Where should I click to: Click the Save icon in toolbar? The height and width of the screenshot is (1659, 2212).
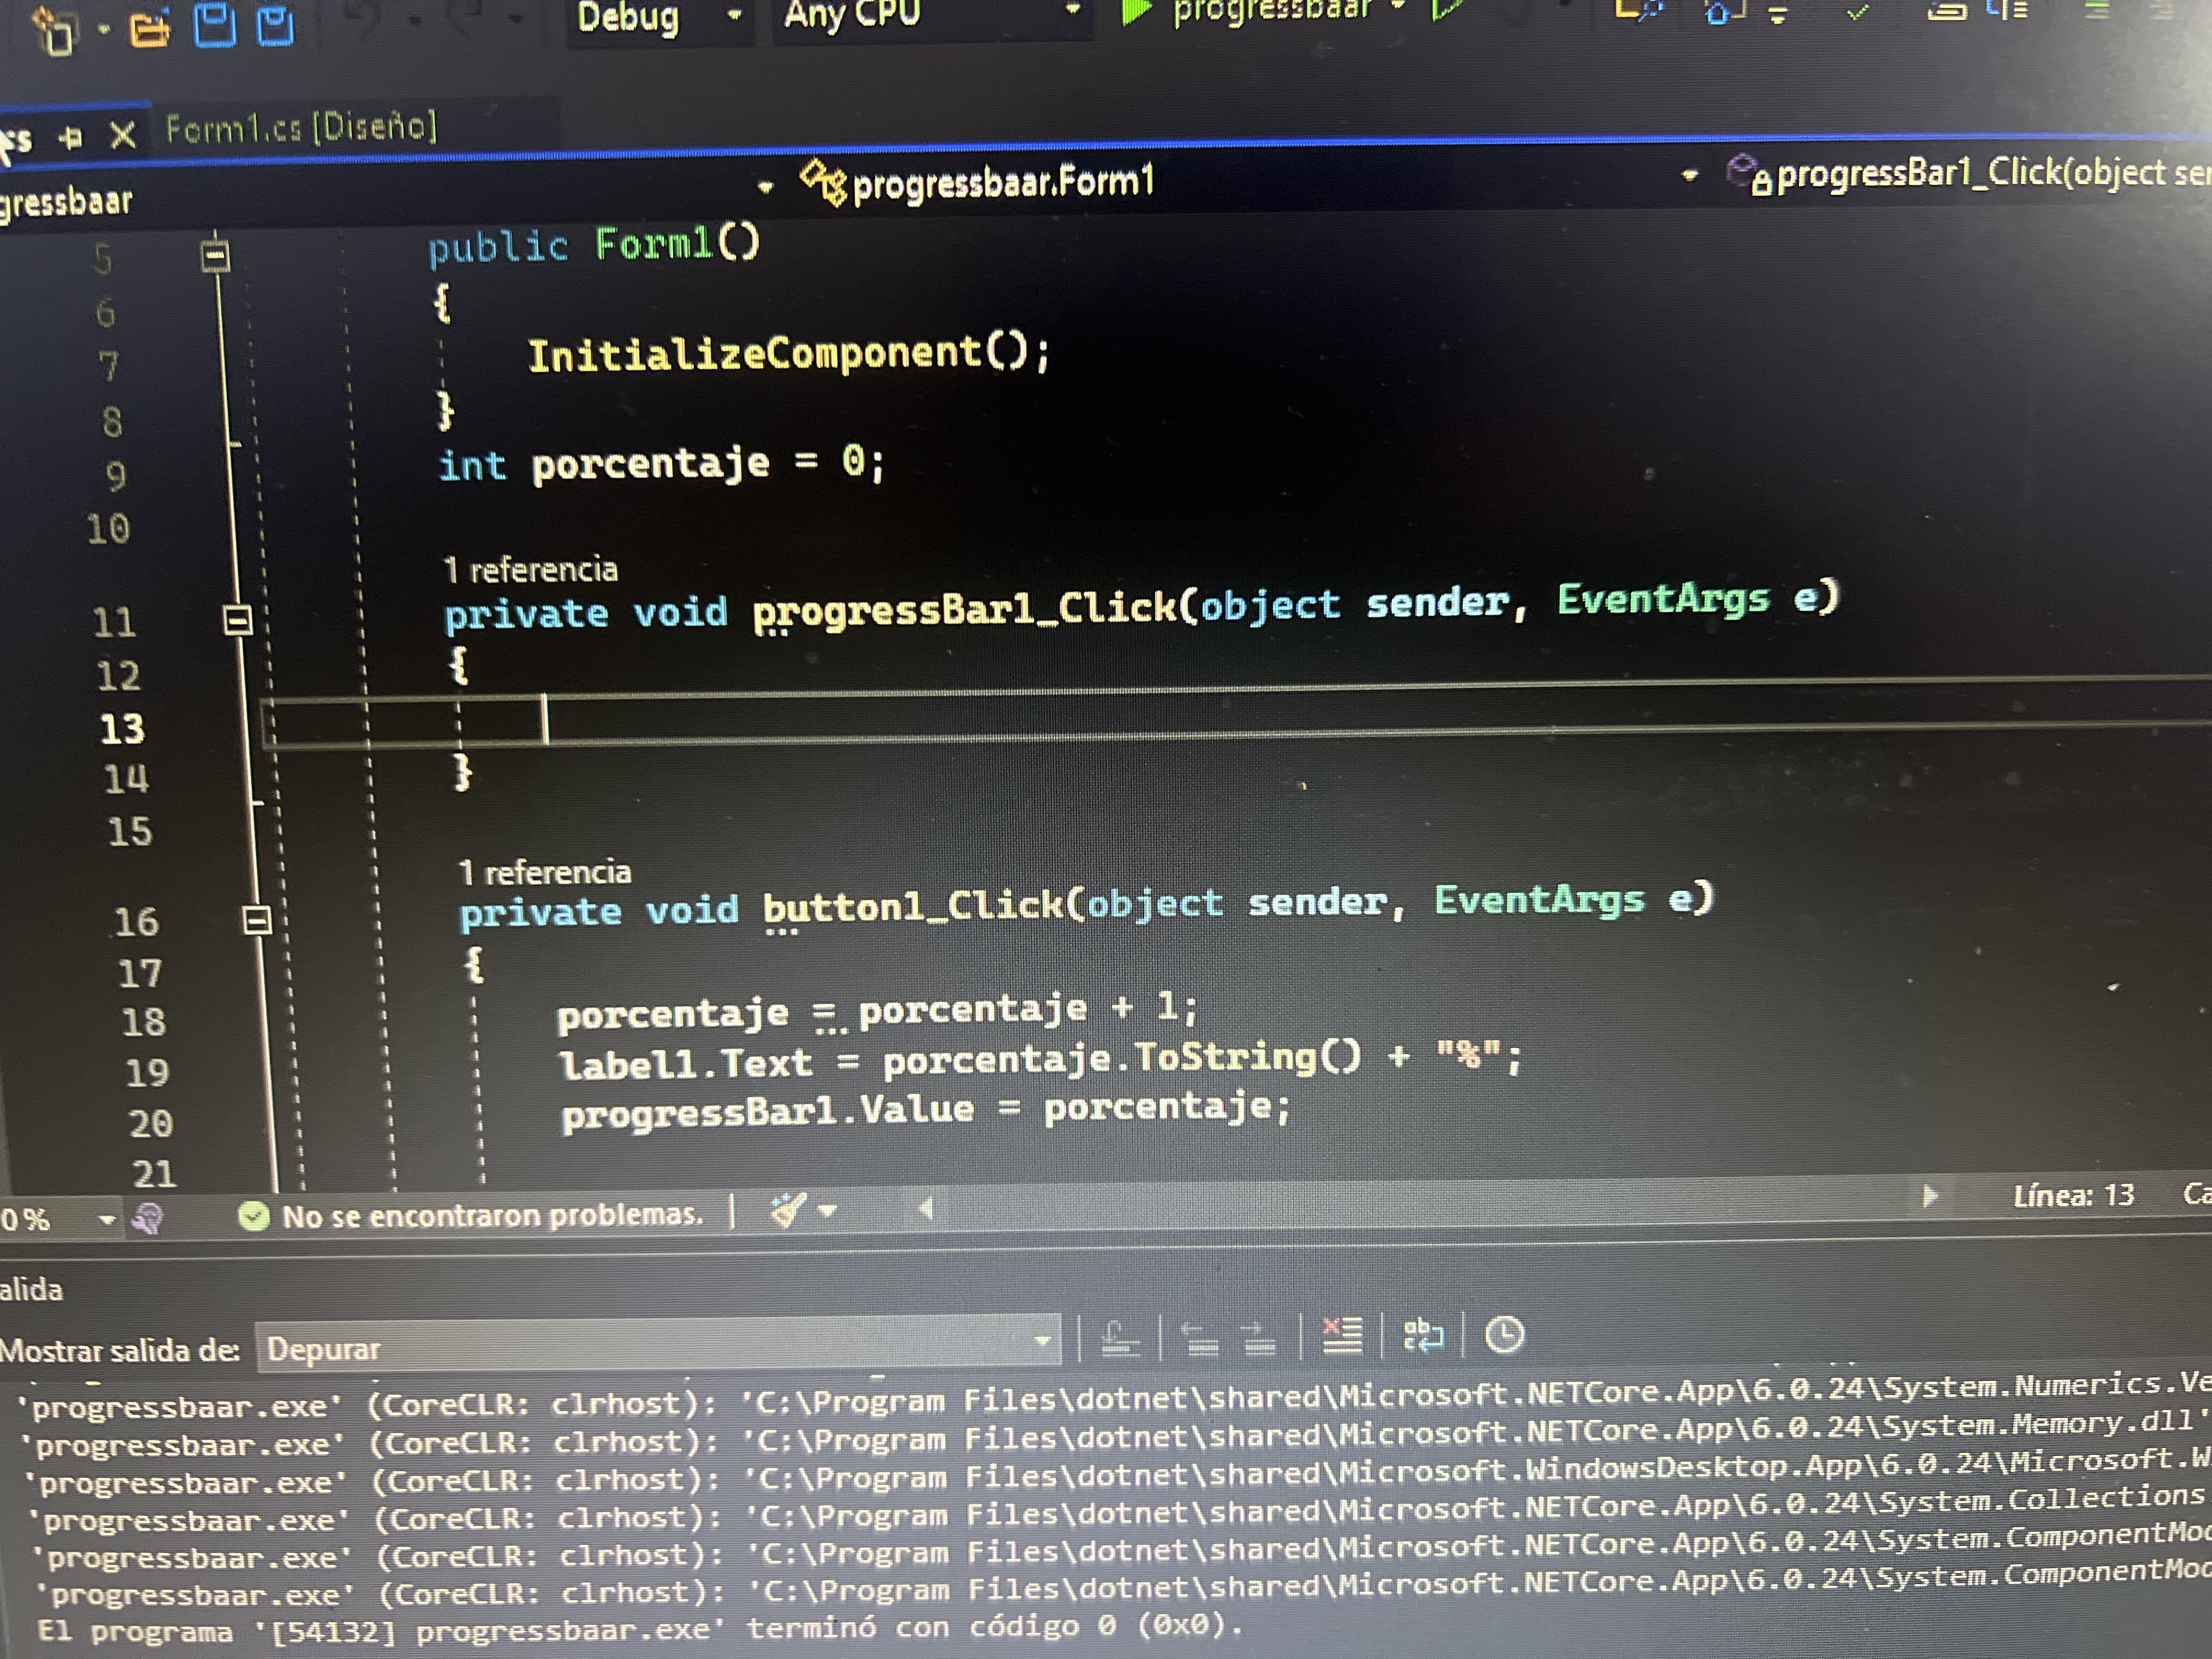click(x=214, y=24)
